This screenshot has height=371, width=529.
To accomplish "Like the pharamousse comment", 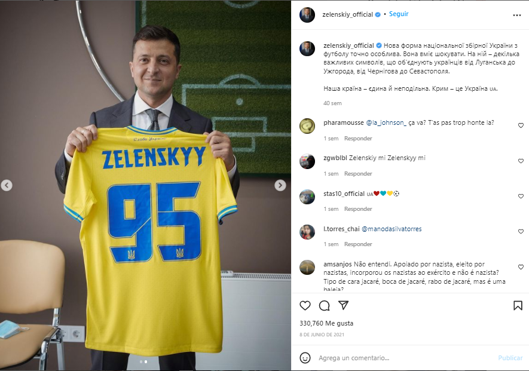I will point(521,125).
